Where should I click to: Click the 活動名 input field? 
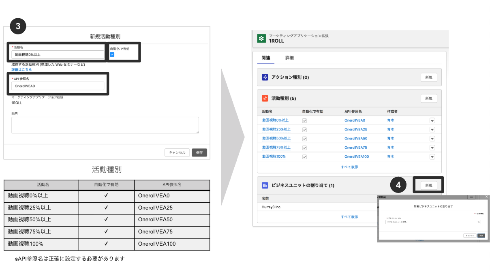coord(58,54)
